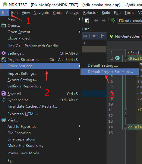142x164 pixels.
Task: Open the View menu
Action: 26,13
